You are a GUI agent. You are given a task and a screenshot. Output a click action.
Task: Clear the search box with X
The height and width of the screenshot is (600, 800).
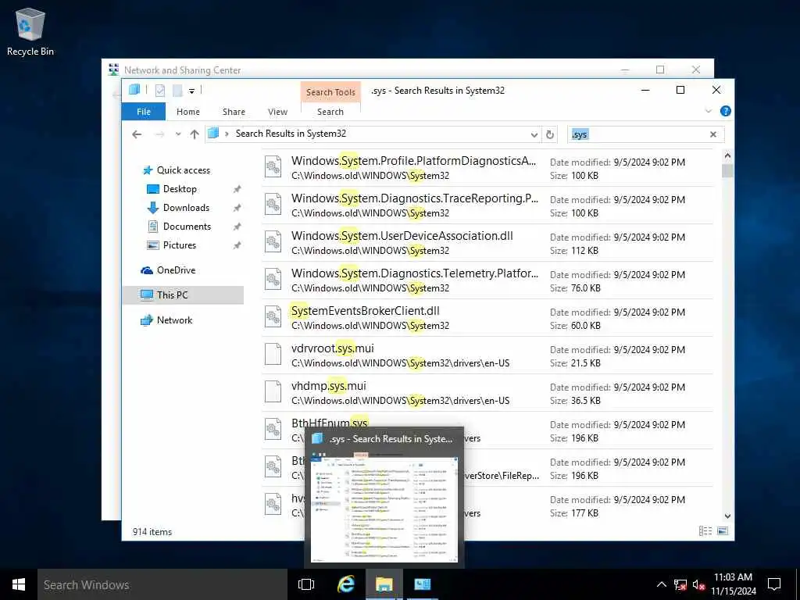[x=712, y=134]
